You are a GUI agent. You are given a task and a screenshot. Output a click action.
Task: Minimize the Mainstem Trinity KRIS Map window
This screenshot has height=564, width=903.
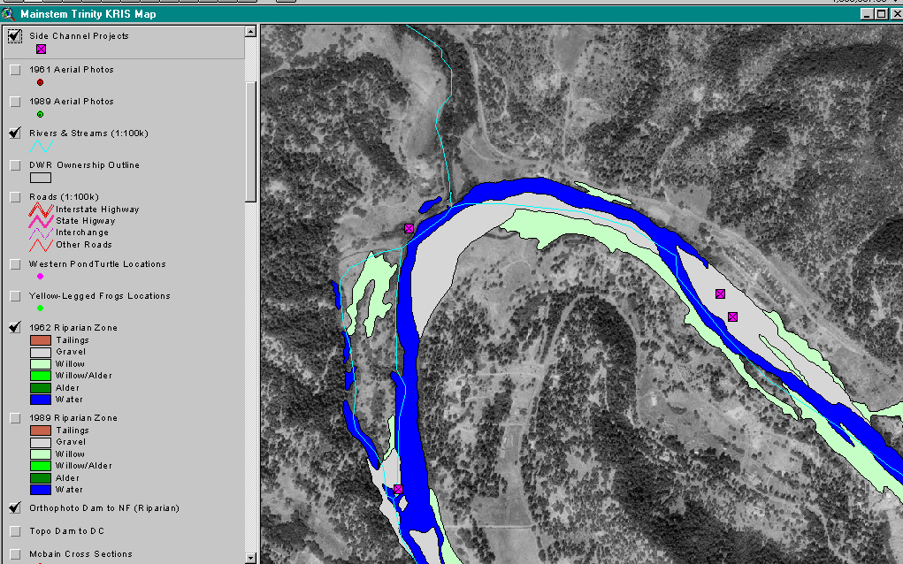click(868, 14)
